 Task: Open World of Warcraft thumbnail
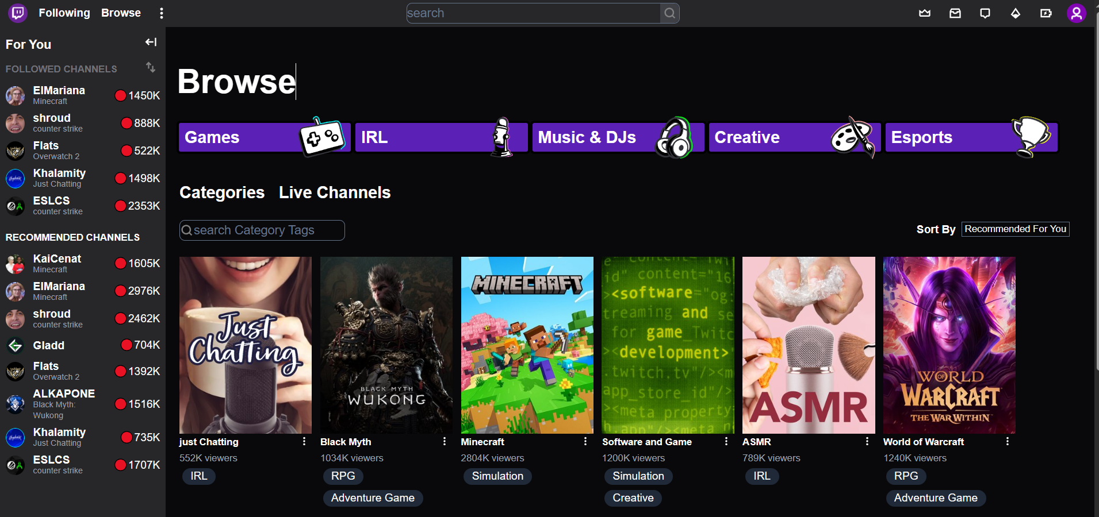pyautogui.click(x=949, y=345)
